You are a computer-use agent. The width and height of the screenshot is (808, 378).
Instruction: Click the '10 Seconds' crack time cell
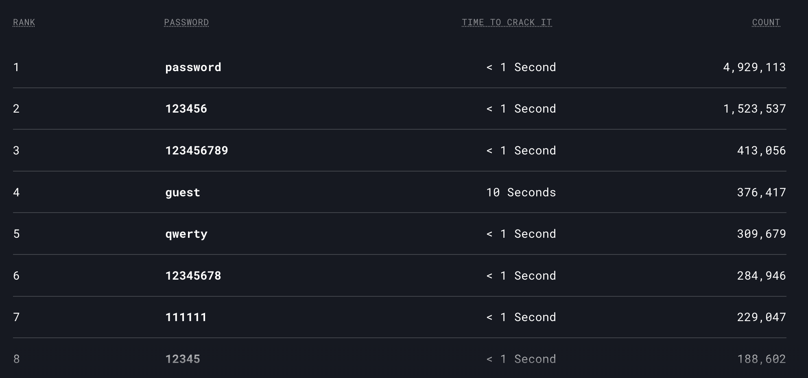click(x=521, y=193)
